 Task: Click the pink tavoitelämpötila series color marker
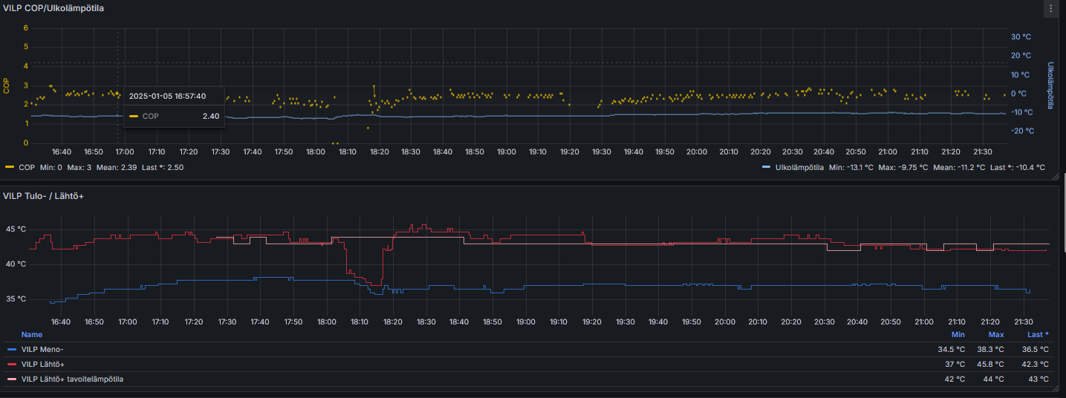click(x=11, y=379)
